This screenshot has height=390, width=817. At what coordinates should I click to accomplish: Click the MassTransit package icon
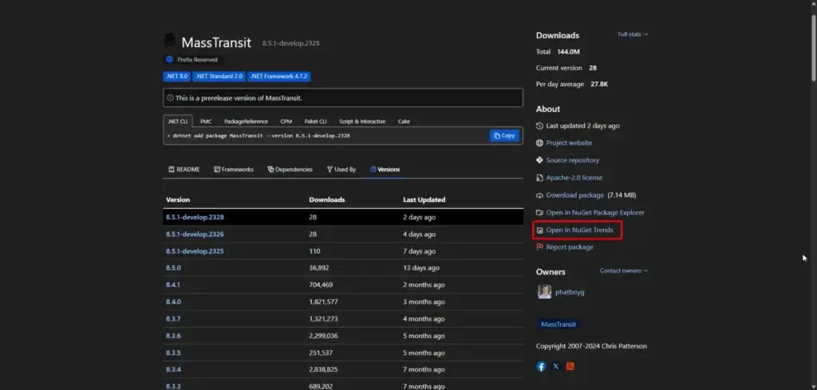click(169, 41)
